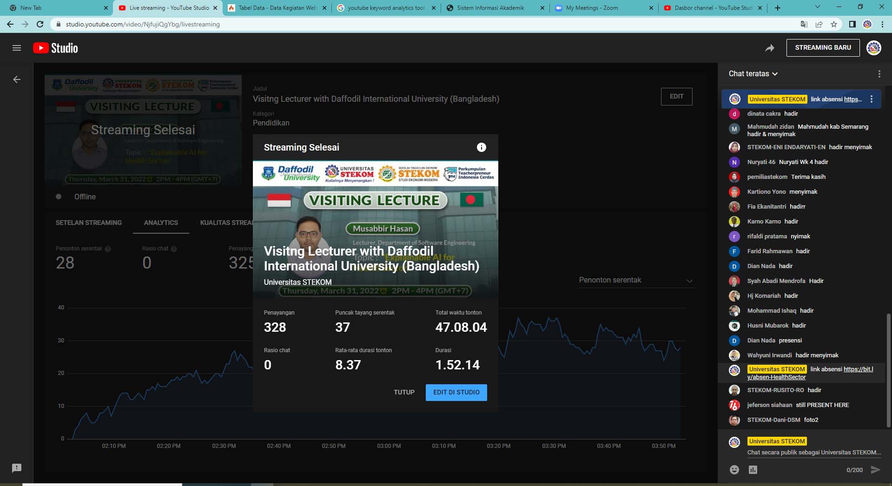Open browser side panel icon
892x486 pixels.
coord(852,24)
